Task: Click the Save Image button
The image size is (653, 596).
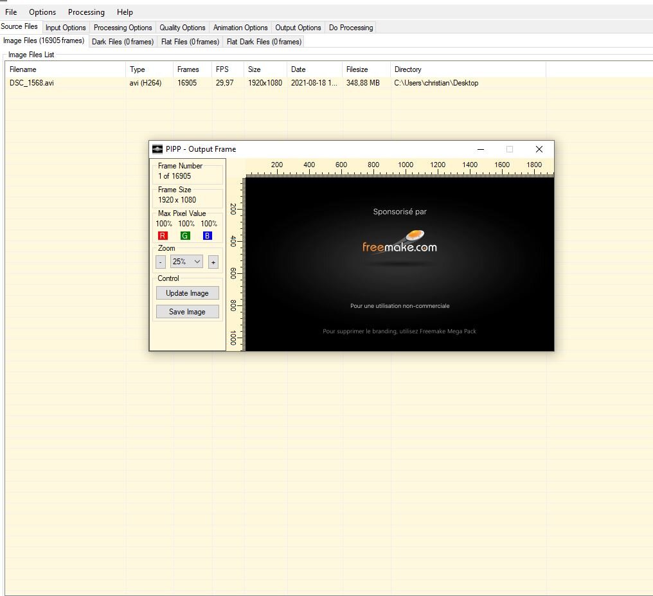Action: coord(188,312)
